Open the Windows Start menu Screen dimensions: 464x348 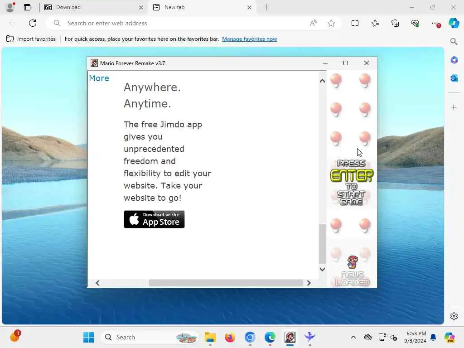pos(88,337)
